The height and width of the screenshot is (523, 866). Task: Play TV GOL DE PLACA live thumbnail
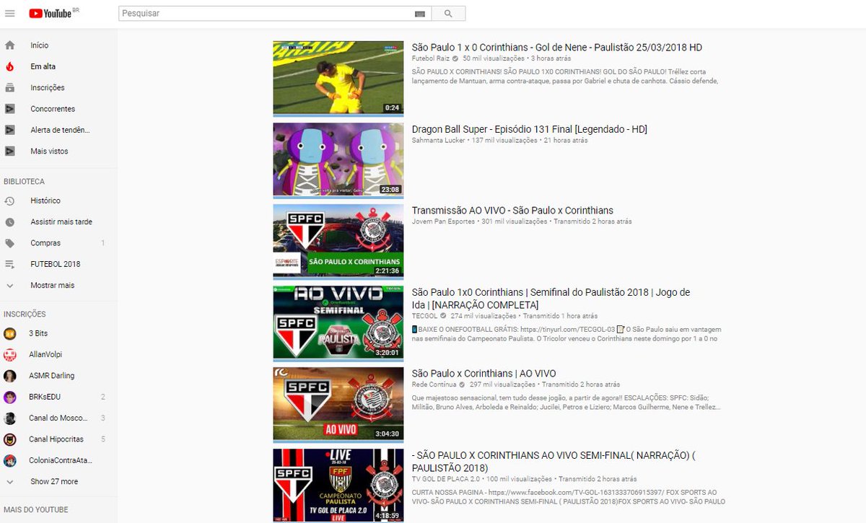pos(338,485)
